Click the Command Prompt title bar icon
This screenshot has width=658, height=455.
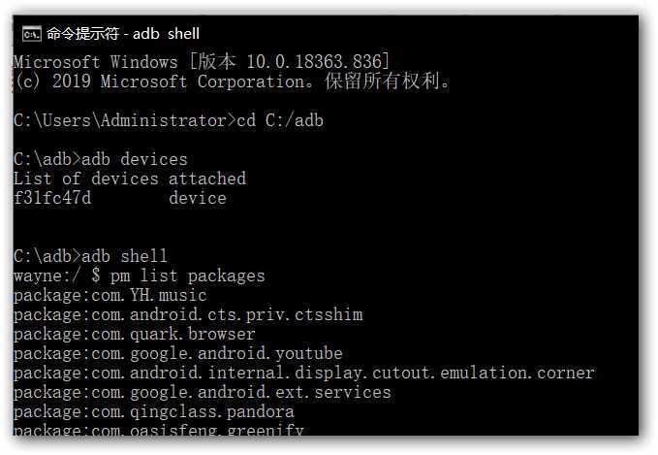click(x=32, y=34)
